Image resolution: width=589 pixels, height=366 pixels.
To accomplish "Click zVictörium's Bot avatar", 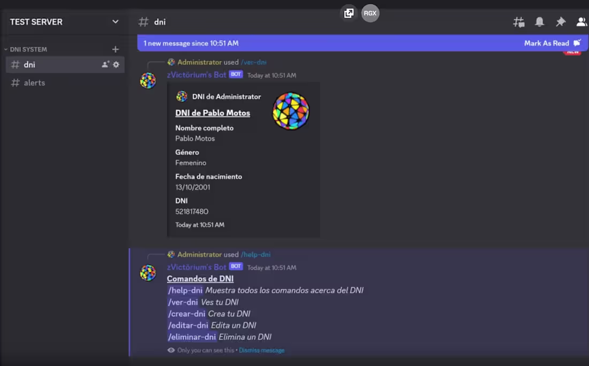I will [x=148, y=80].
